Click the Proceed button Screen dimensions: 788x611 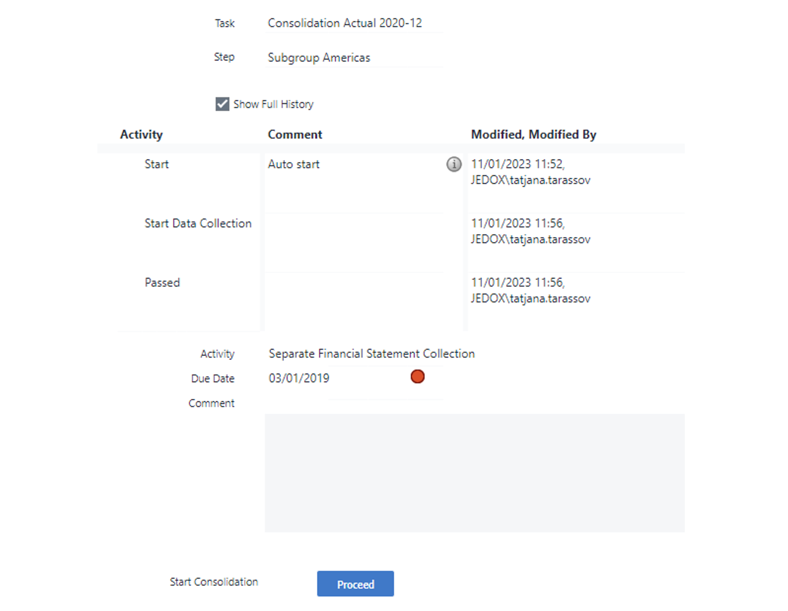click(355, 584)
